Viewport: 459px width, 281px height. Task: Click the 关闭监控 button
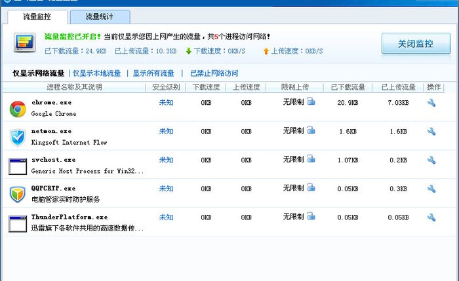[416, 44]
